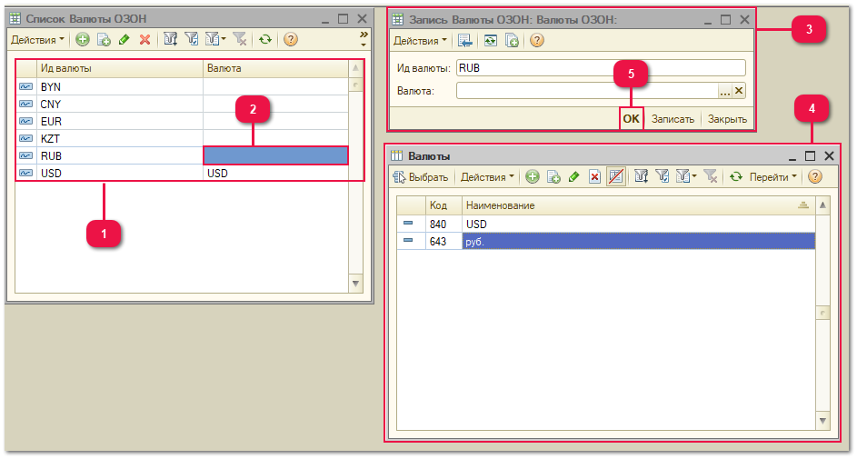Open help in Список Валюты ОЗОН window

[291, 39]
